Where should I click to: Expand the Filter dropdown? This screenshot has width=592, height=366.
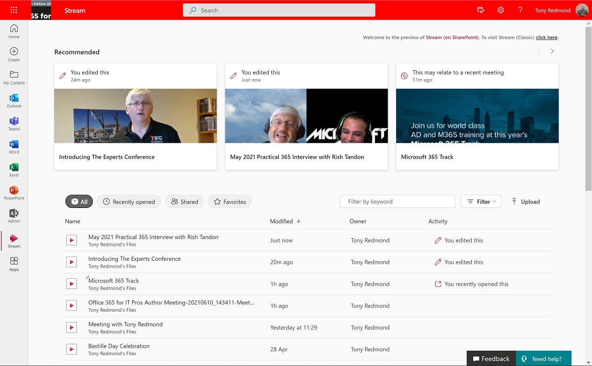(x=481, y=202)
